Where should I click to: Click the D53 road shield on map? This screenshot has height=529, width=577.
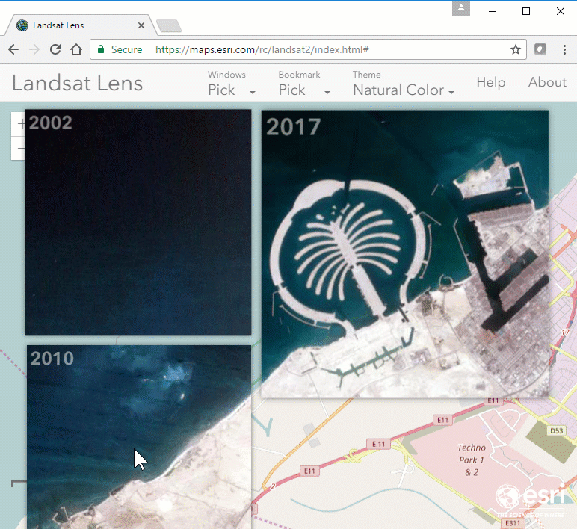point(556,430)
